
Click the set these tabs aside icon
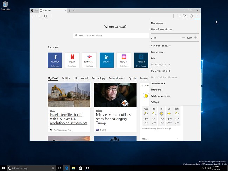[x=36, y=11]
